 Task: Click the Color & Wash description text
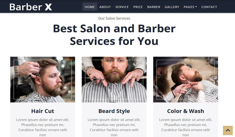click(186, 127)
